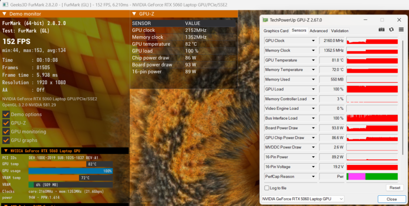Open the GPU Temperature sensor dropdown arrow

tap(313, 60)
